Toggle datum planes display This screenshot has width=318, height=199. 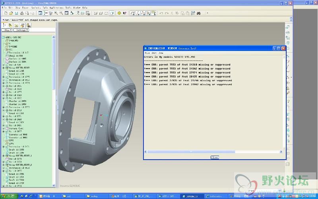click(132, 13)
